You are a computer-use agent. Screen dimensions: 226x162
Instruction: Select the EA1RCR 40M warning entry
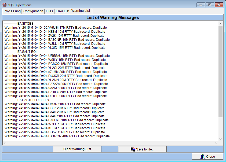57,136
